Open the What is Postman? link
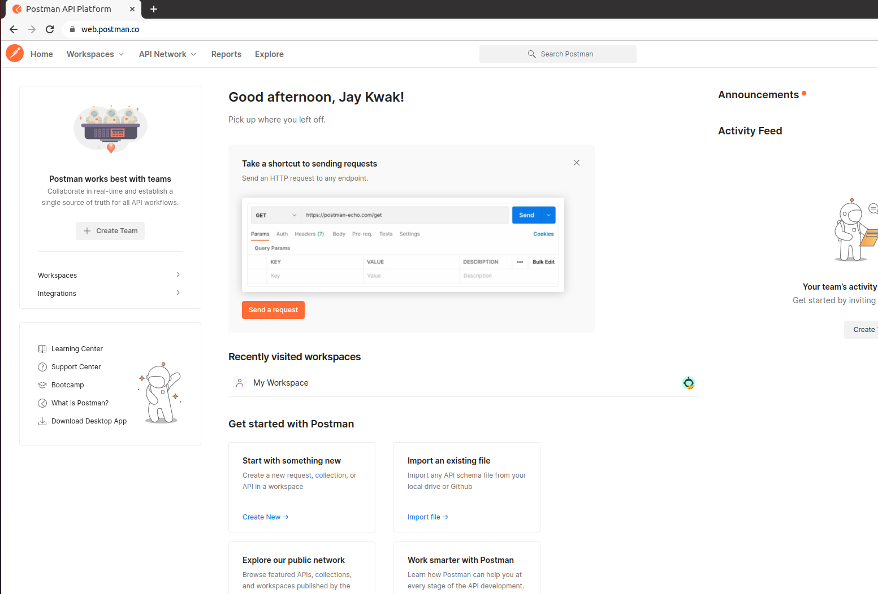This screenshot has height=594, width=878. (x=80, y=403)
